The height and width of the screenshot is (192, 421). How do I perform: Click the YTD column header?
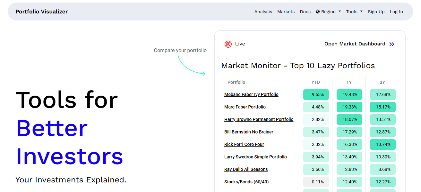coord(316,82)
